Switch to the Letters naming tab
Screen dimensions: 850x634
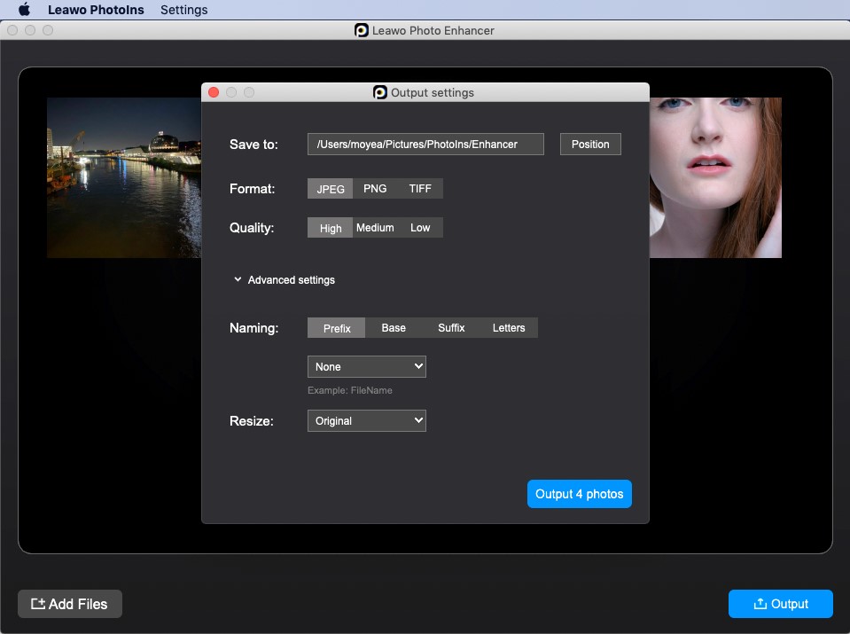[509, 328]
